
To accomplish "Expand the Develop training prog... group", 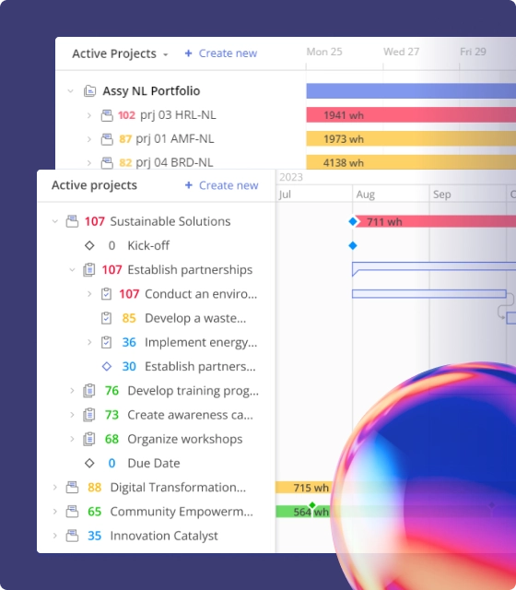I will coord(72,391).
